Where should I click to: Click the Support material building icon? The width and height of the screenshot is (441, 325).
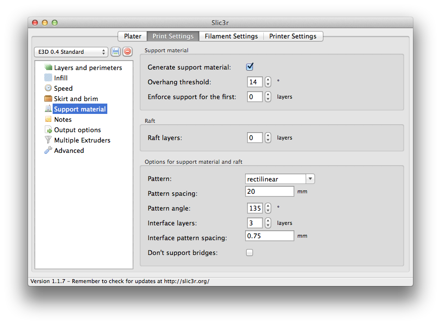(x=48, y=109)
